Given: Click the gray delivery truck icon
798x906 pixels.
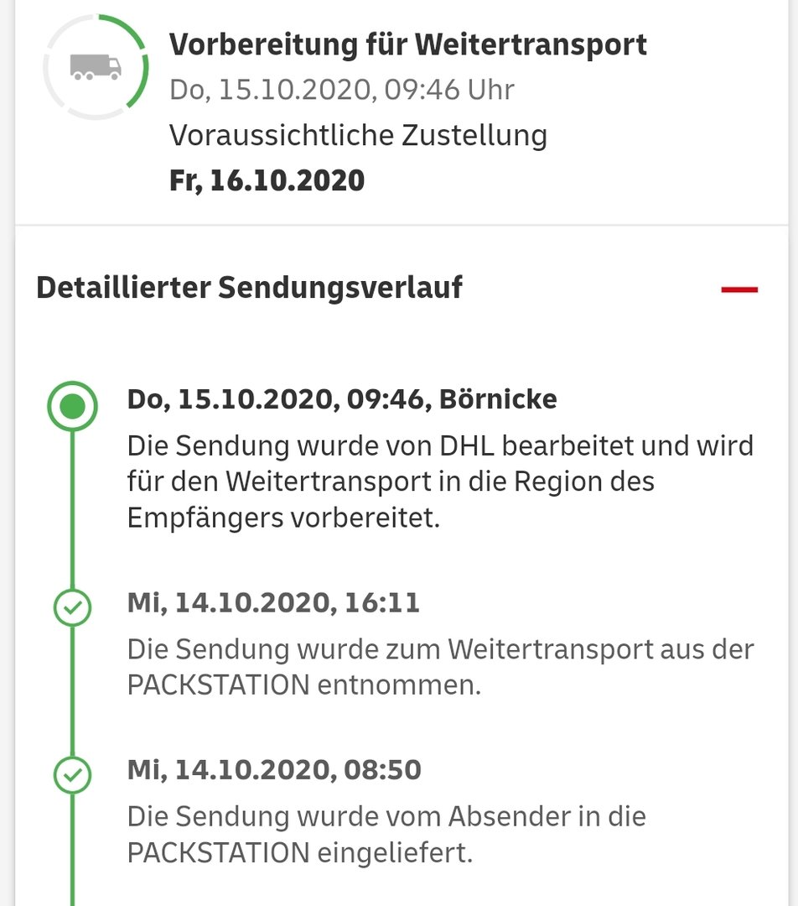Looking at the screenshot, I should 96,67.
